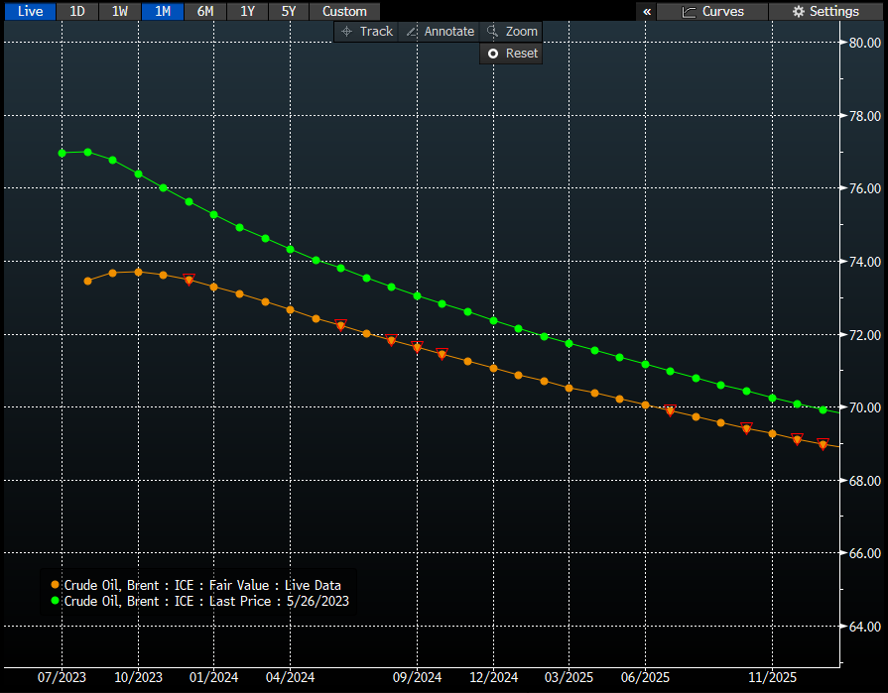Set the range to 5Y
Viewport: 888px width, 693px height.
point(289,11)
